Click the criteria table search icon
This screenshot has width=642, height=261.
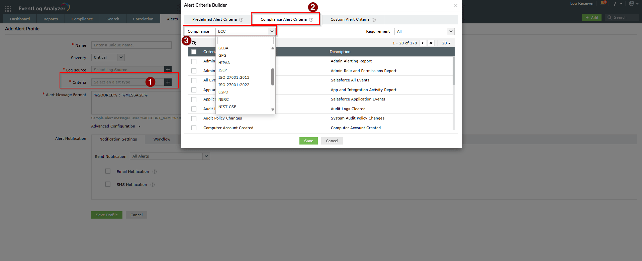(194, 43)
